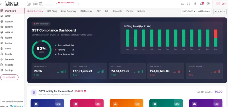This screenshot has width=228, height=107.
Task: Click the balance scale icon on purple card
Action: click(x=194, y=104)
